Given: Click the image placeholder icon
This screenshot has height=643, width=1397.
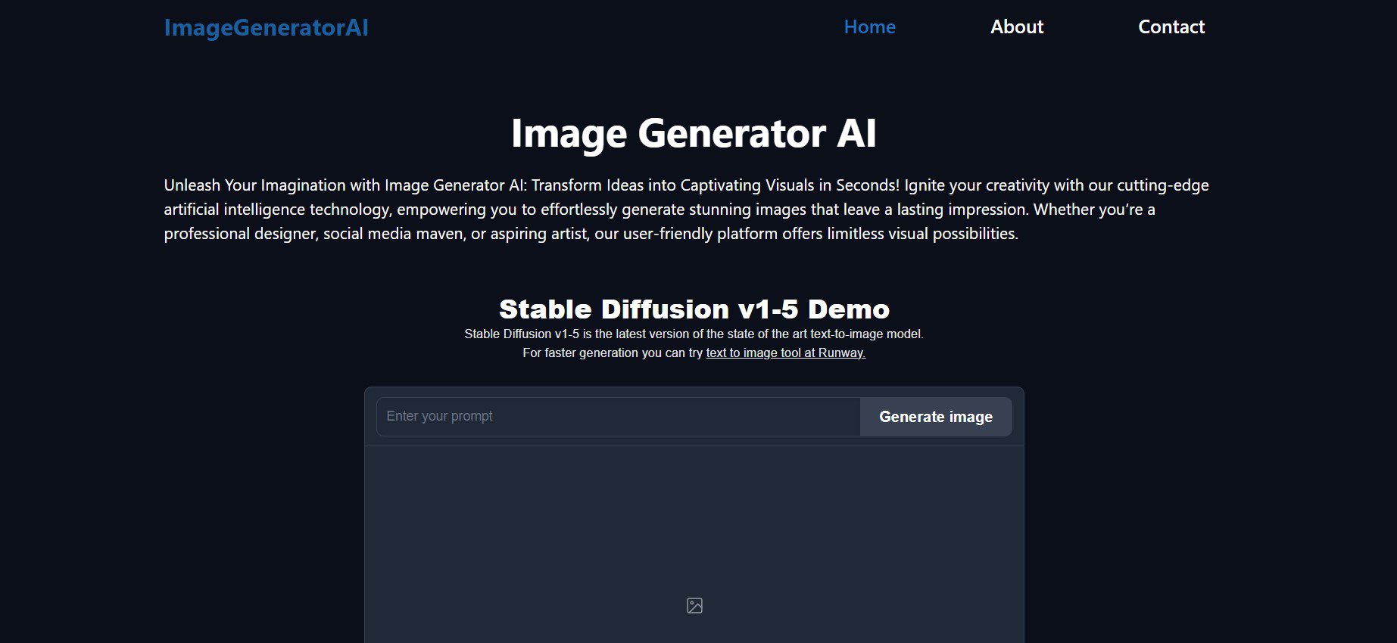Looking at the screenshot, I should point(694,605).
